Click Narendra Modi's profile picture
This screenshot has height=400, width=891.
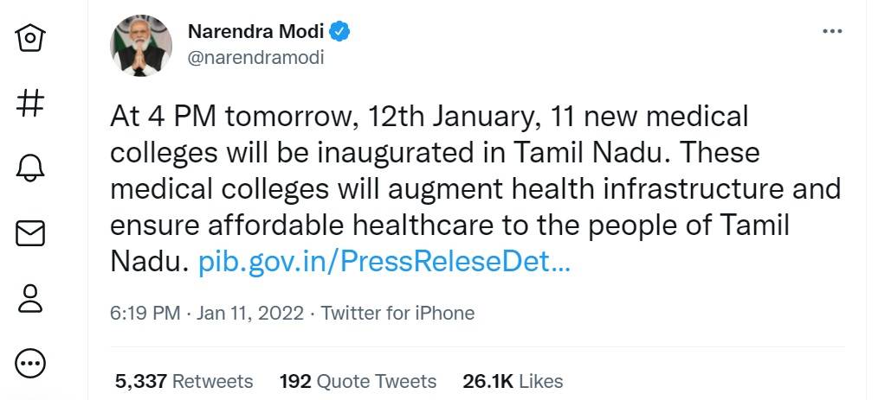(141, 45)
